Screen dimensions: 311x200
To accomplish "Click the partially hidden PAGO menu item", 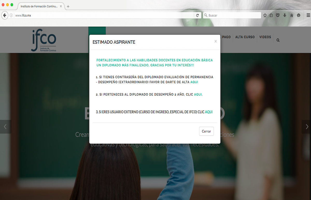I will click(226, 37).
